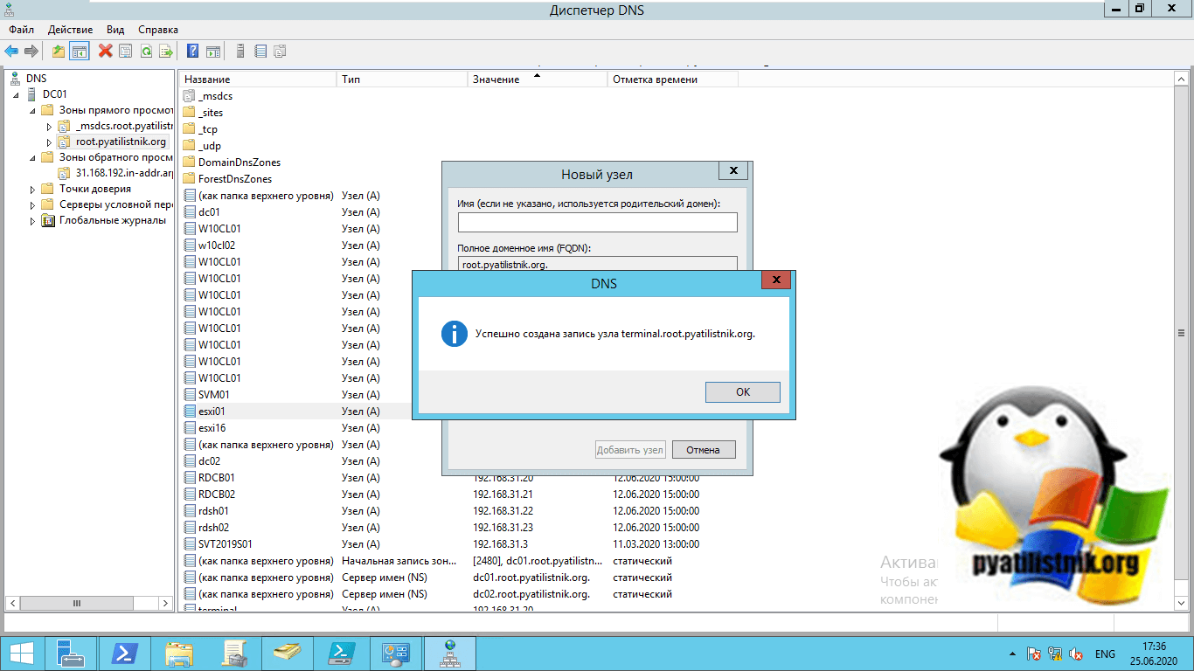Image resolution: width=1194 pixels, height=671 pixels.
Task: Collapse the DC01 server node
Action: click(17, 94)
